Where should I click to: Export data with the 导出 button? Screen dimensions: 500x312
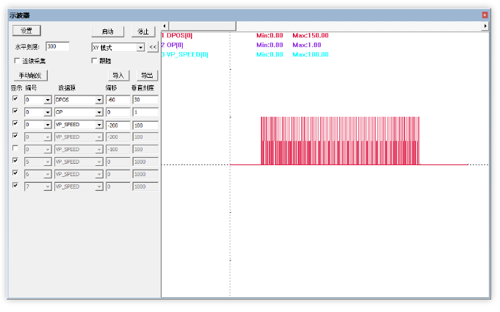pos(147,76)
